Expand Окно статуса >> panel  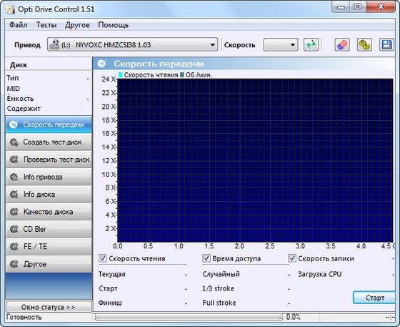[x=49, y=307]
